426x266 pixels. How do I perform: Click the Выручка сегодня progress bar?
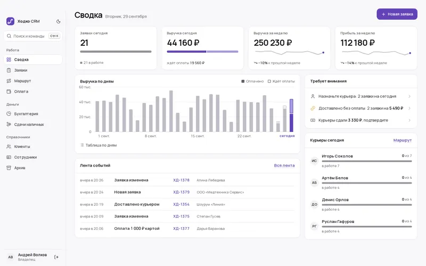(x=202, y=52)
